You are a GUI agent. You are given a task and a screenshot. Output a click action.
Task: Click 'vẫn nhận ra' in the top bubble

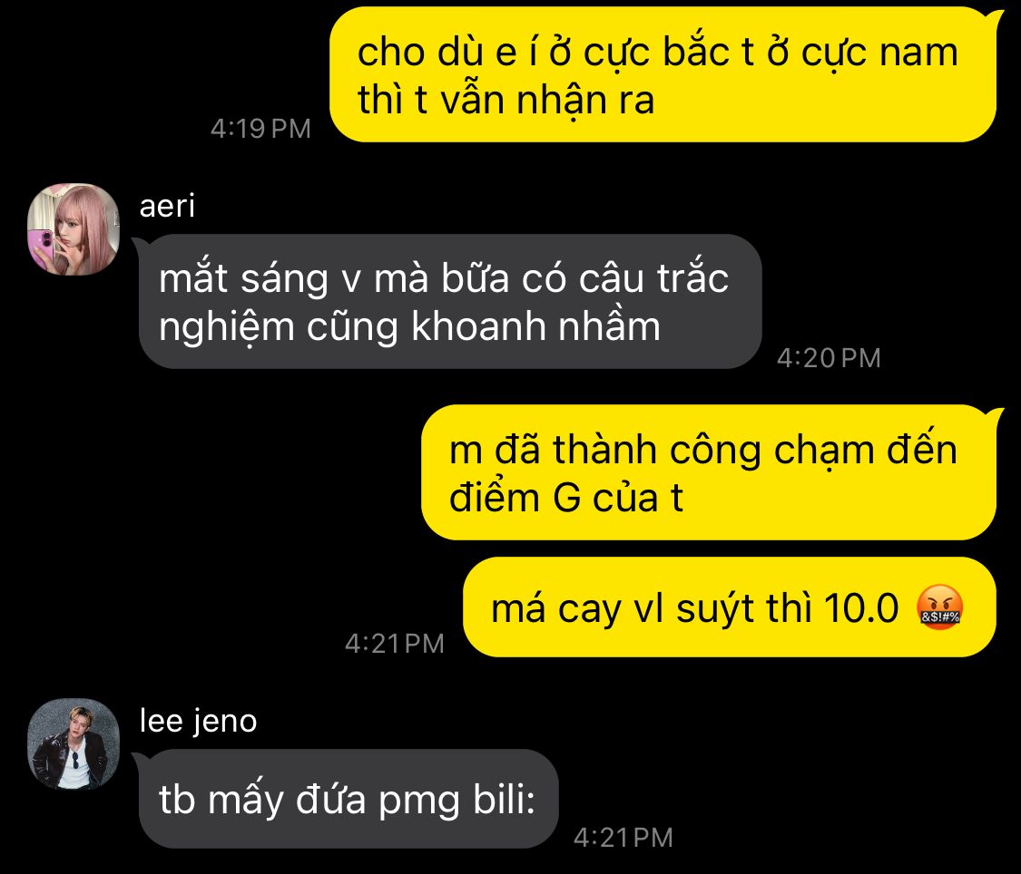tap(547, 101)
